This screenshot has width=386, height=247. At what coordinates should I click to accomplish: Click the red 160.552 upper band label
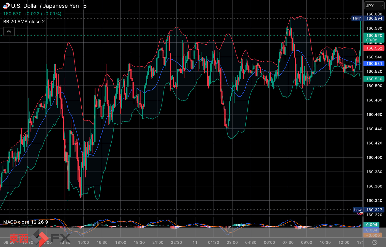tap(374, 48)
